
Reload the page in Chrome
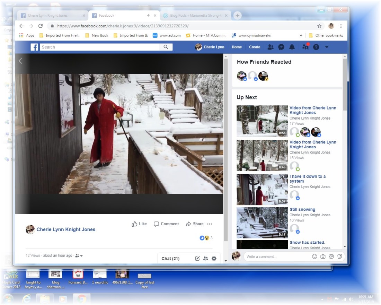pyautogui.click(x=41, y=26)
